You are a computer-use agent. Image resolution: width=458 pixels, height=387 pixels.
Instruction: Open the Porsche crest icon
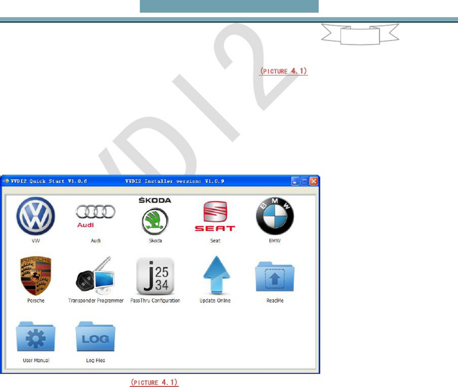click(x=36, y=276)
